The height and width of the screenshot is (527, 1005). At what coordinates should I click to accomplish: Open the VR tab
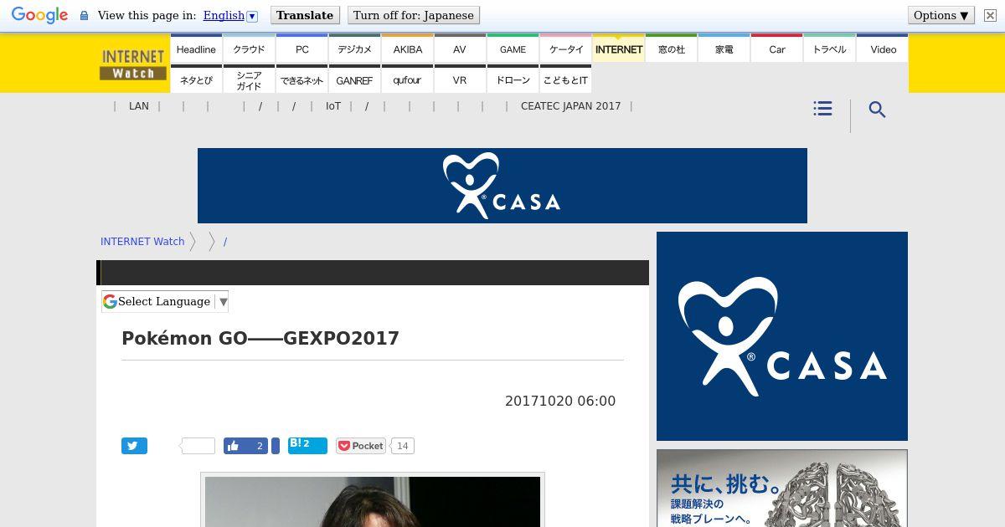[460, 79]
